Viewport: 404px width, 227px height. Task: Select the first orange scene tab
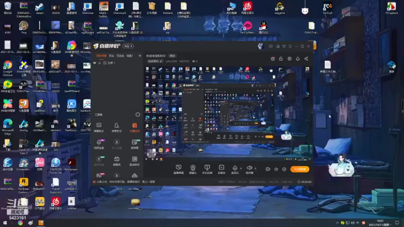coord(102,55)
